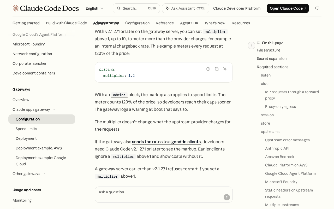Open the English language dropdown
334x209 pixels.
coord(94,8)
